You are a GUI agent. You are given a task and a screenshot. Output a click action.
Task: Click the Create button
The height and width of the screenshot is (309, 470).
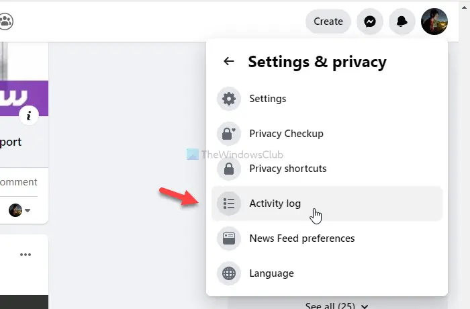tap(328, 21)
